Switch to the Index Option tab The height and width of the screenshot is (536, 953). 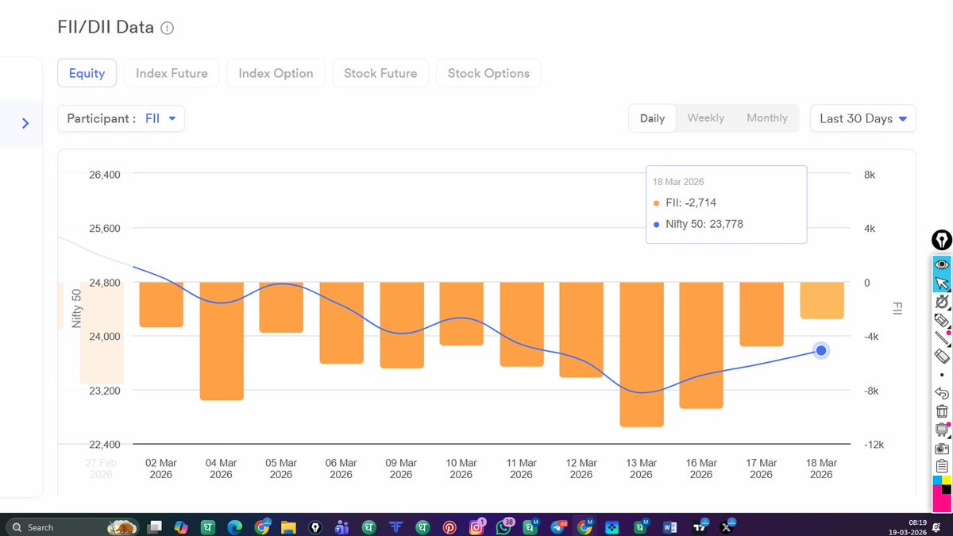276,73
